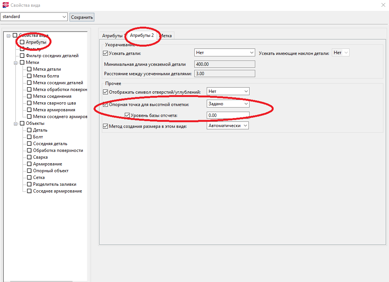Click the Уровень базы отсчета 0.00 field
The height and width of the screenshot is (282, 389).
228,115
